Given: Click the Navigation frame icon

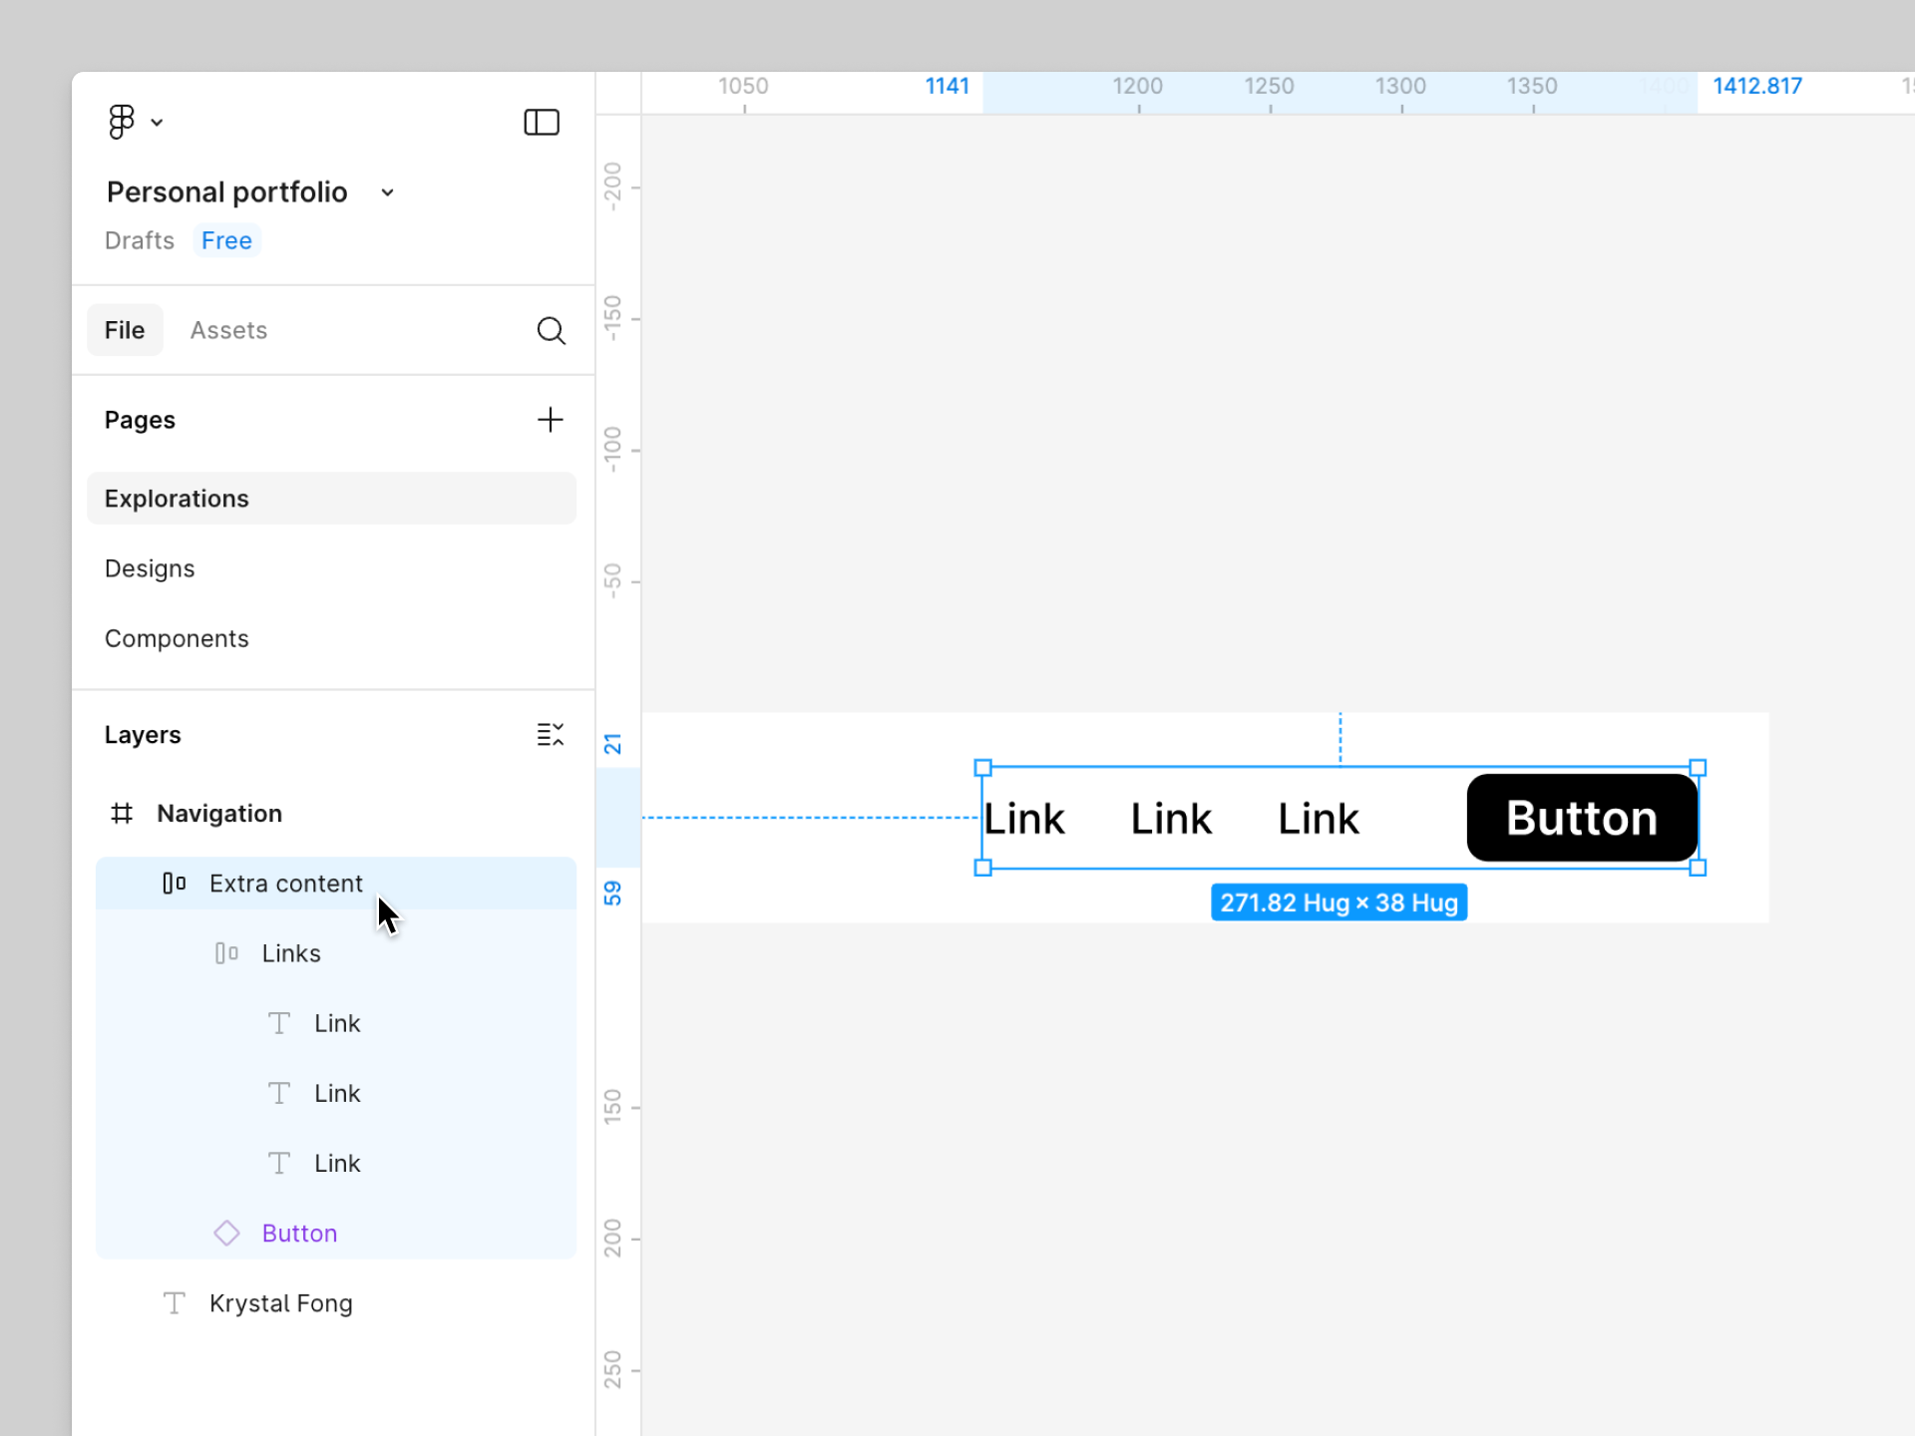Looking at the screenshot, I should pyautogui.click(x=122, y=814).
